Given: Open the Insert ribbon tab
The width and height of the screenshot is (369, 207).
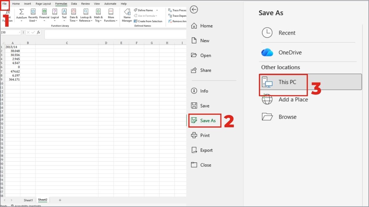Looking at the screenshot, I should click(27, 4).
